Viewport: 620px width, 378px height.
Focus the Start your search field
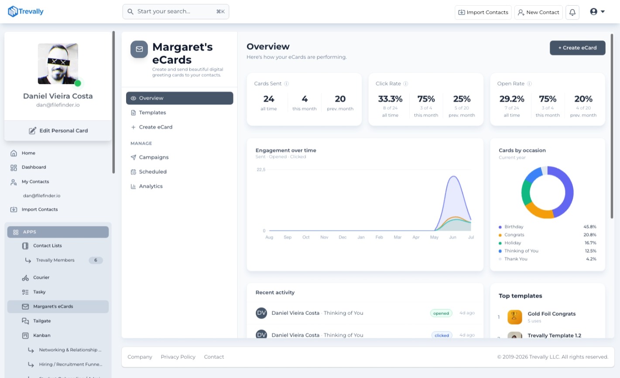[176, 12]
